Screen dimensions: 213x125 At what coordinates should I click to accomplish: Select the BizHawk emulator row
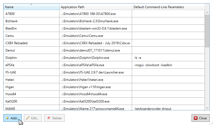tap(104, 21)
